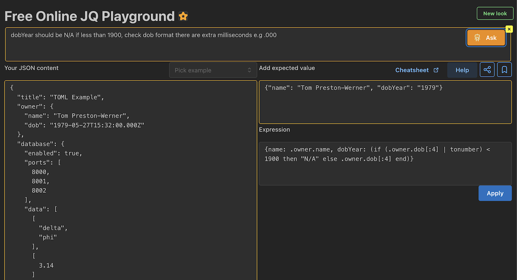
Task: Click inside the Expression editor box
Action: click(x=385, y=163)
